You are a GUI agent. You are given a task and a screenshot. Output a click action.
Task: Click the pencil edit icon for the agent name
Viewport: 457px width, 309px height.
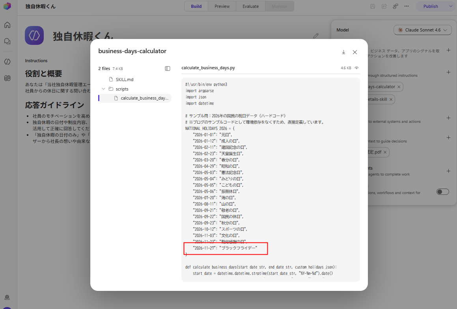tap(316, 36)
